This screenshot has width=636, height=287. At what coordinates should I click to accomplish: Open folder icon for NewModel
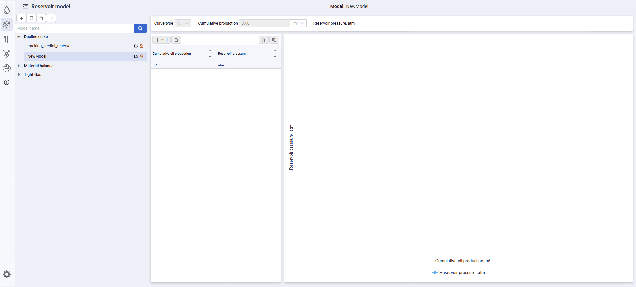[x=136, y=56]
